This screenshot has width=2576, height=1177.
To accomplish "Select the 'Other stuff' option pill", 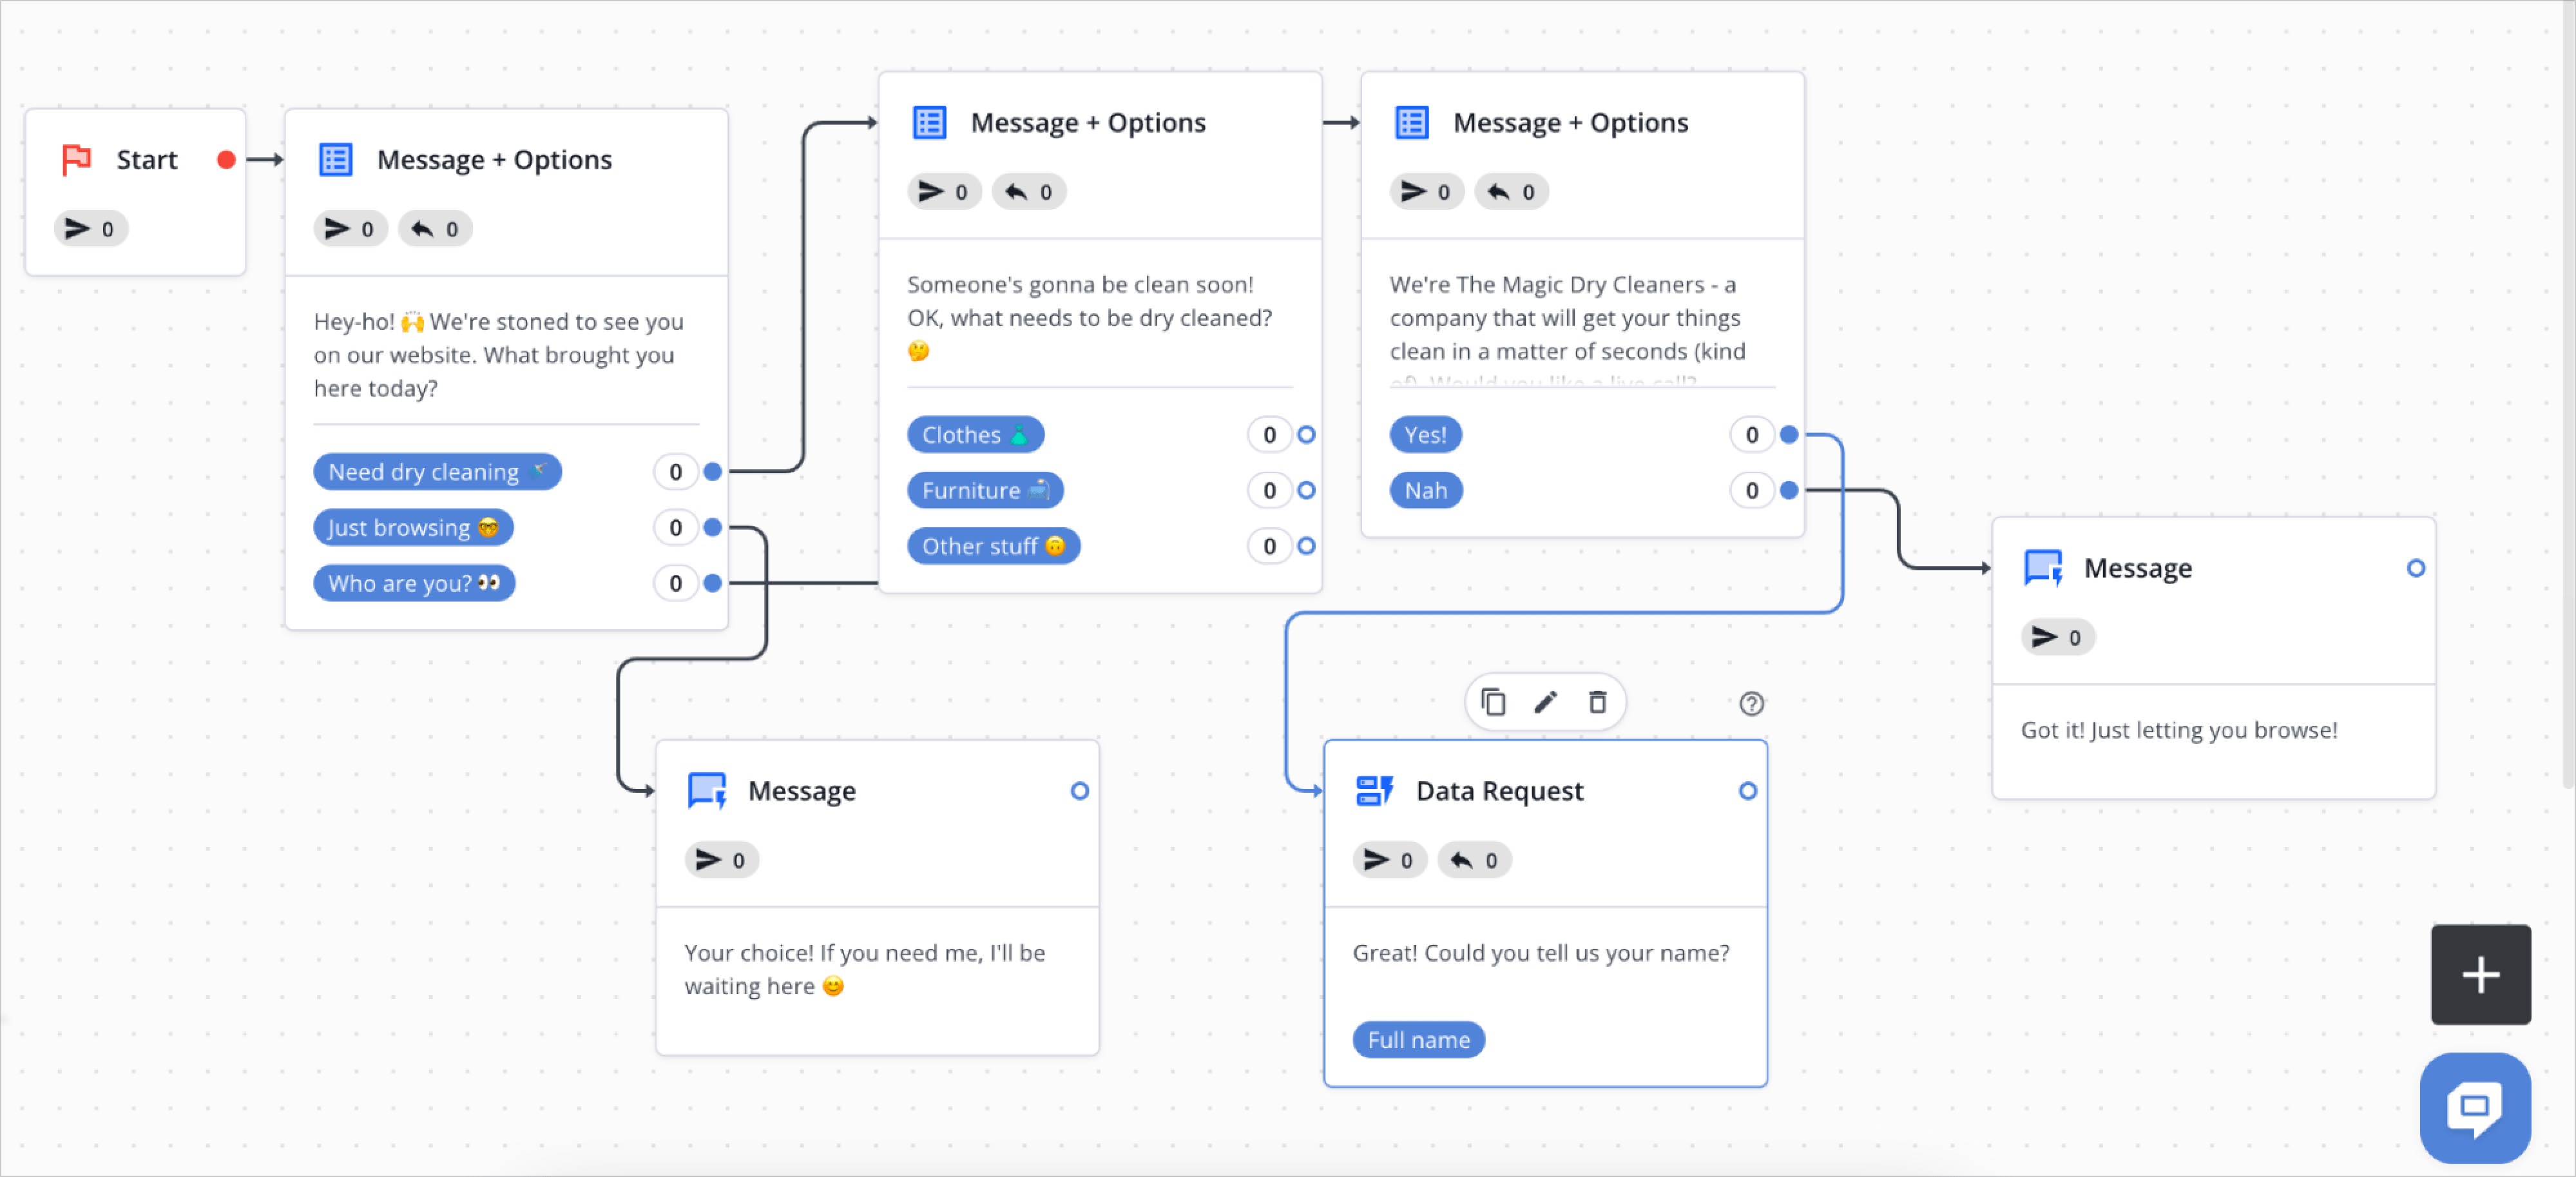I will tap(993, 545).
